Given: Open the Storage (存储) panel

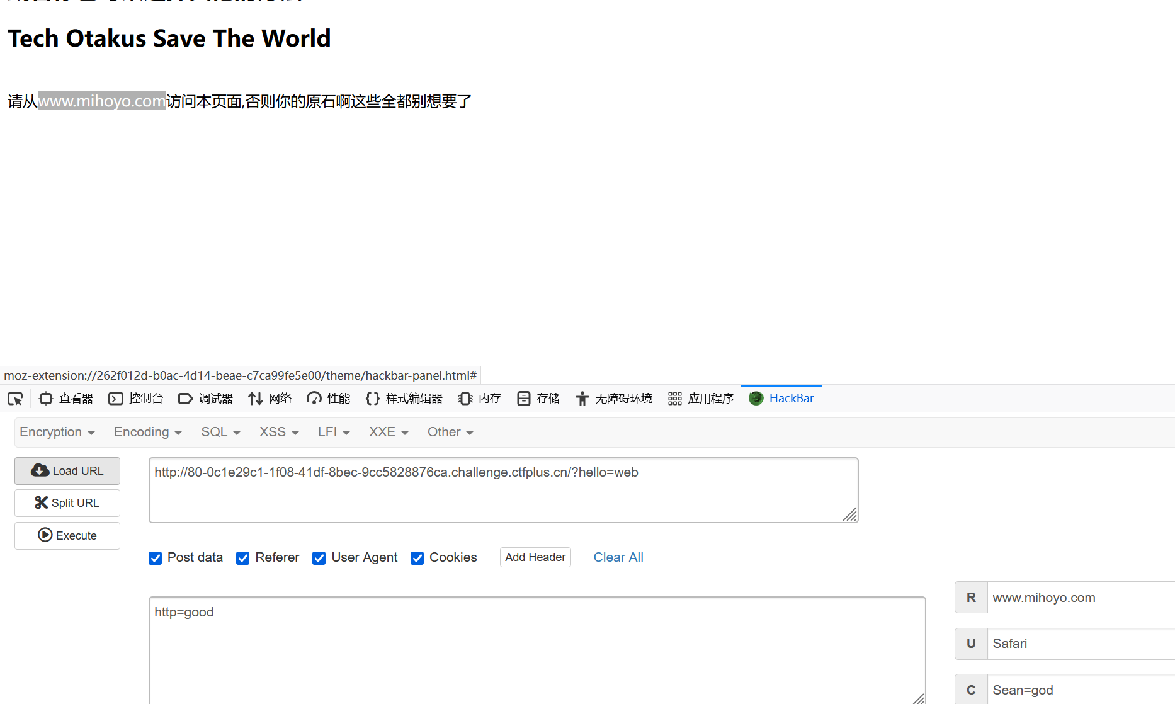Looking at the screenshot, I should pos(538,399).
